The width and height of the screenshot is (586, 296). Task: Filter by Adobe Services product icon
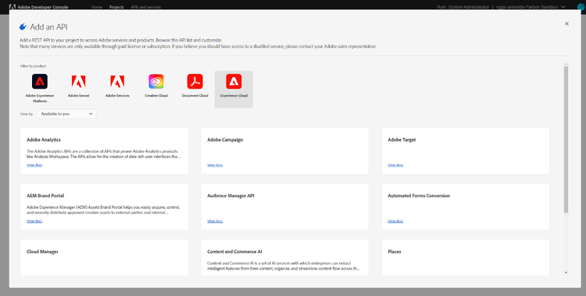(x=117, y=82)
